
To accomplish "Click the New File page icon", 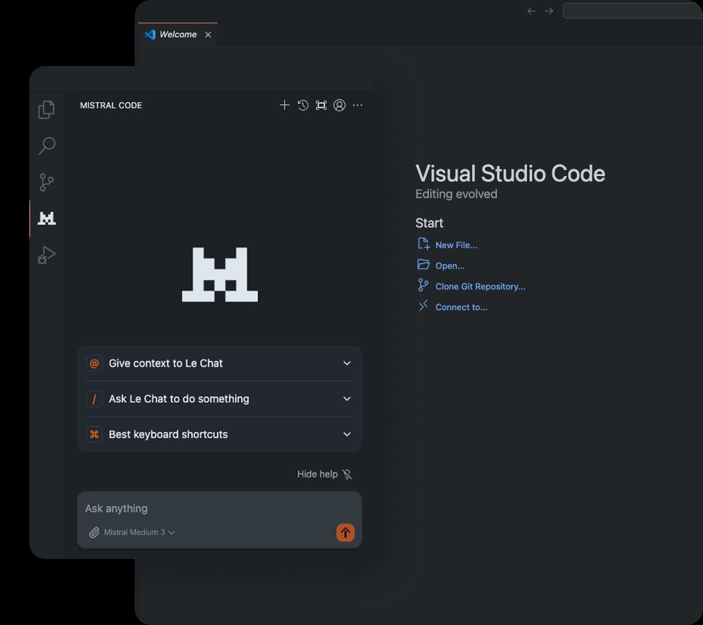I will tap(424, 244).
